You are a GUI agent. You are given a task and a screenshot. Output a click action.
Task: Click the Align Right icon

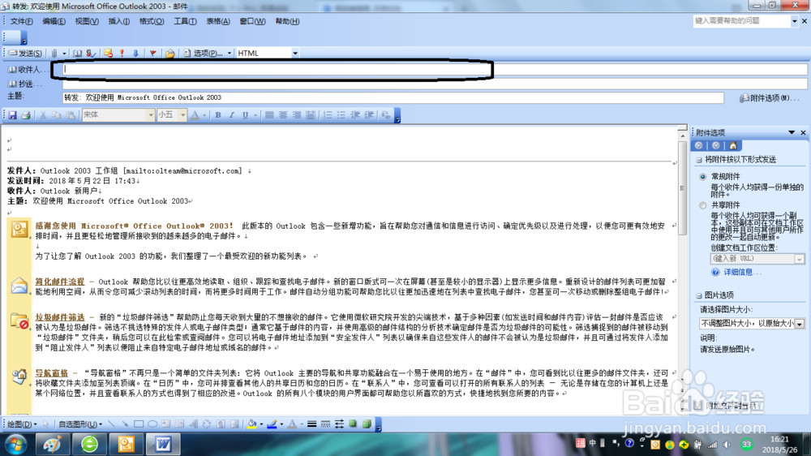click(x=296, y=115)
